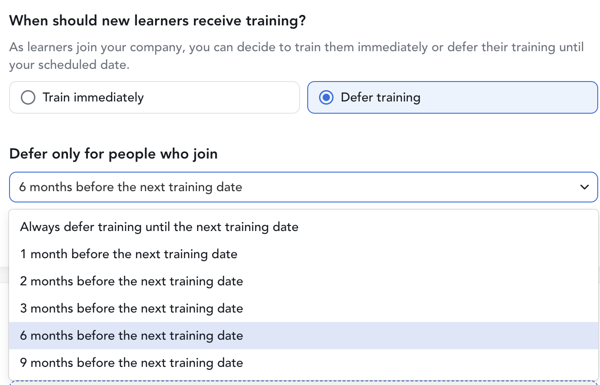Pick "1 month before the next training date"

(129, 254)
